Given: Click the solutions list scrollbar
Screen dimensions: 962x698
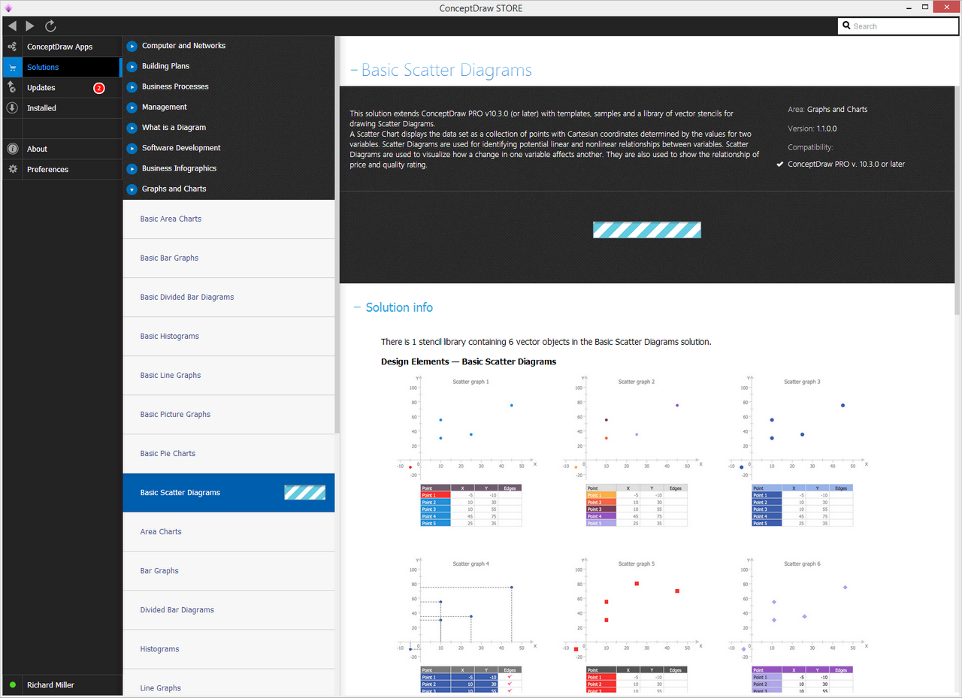Looking at the screenshot, I should pos(337,233).
